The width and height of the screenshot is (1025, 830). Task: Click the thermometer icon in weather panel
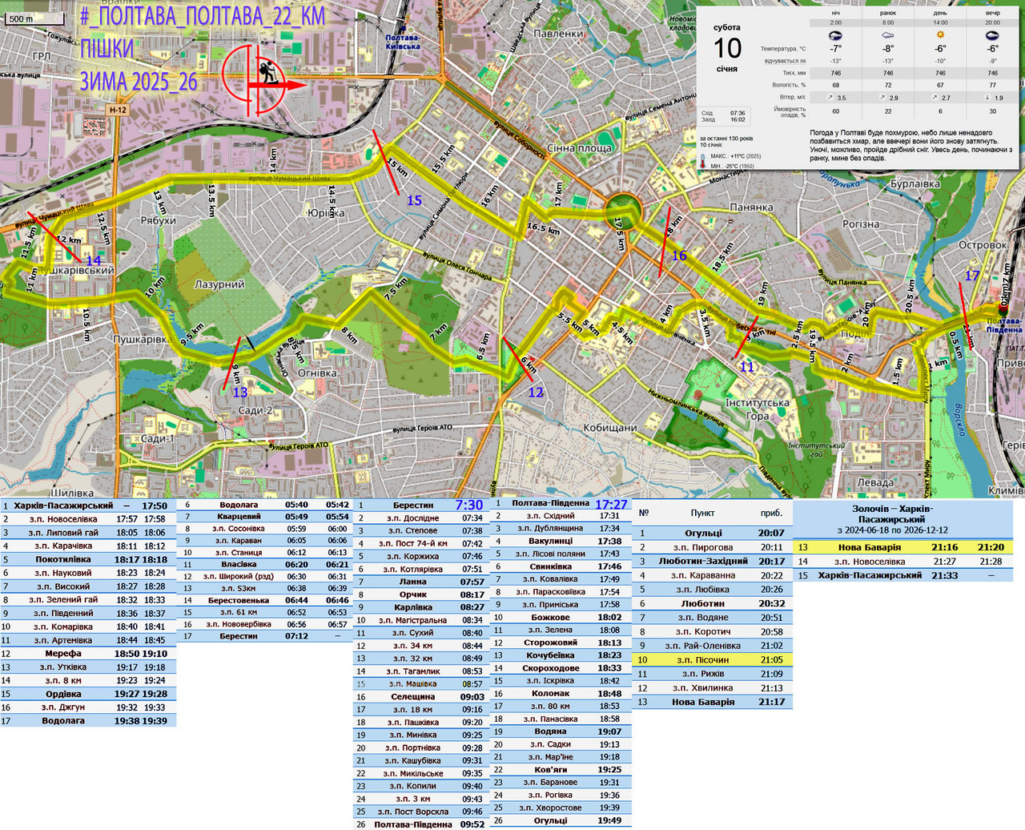(703, 161)
